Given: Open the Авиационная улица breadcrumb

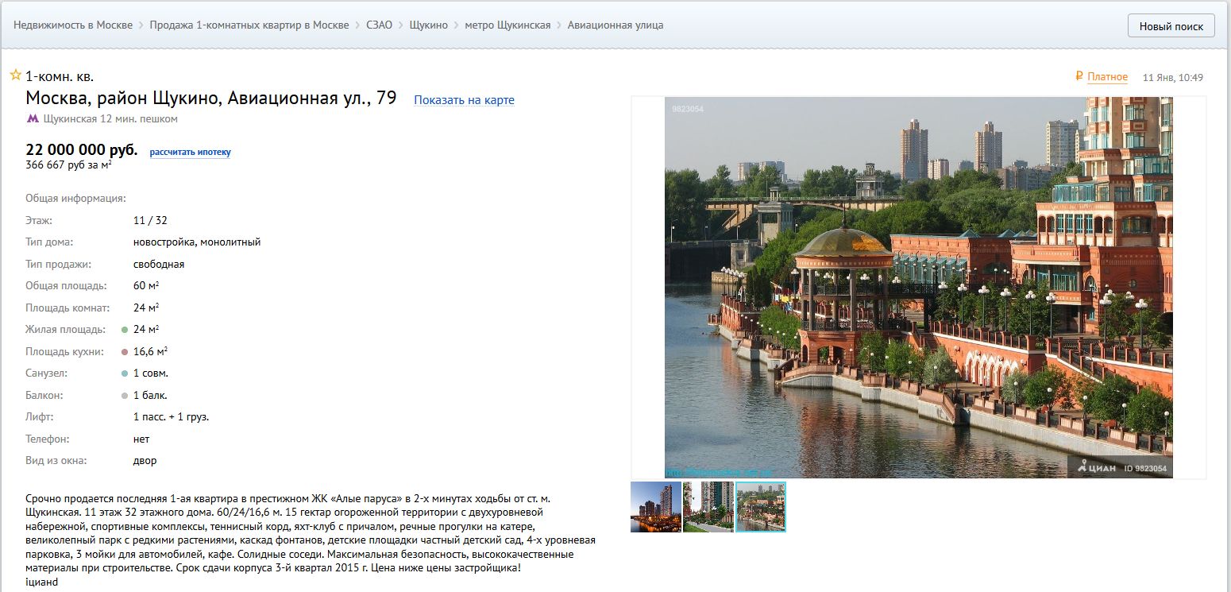Looking at the screenshot, I should click(615, 25).
